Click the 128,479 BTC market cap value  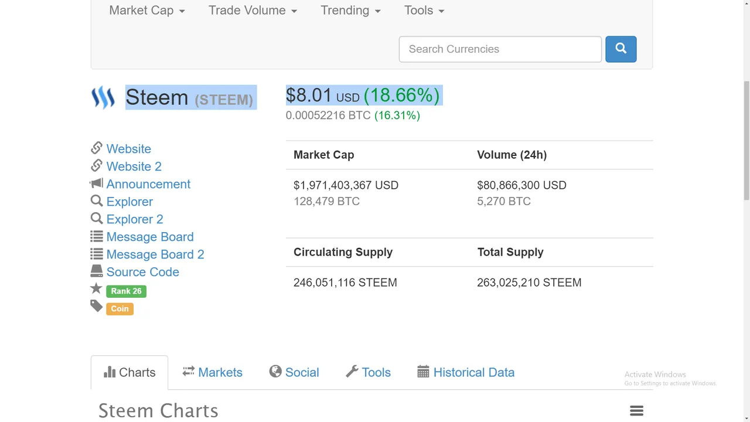click(x=326, y=201)
